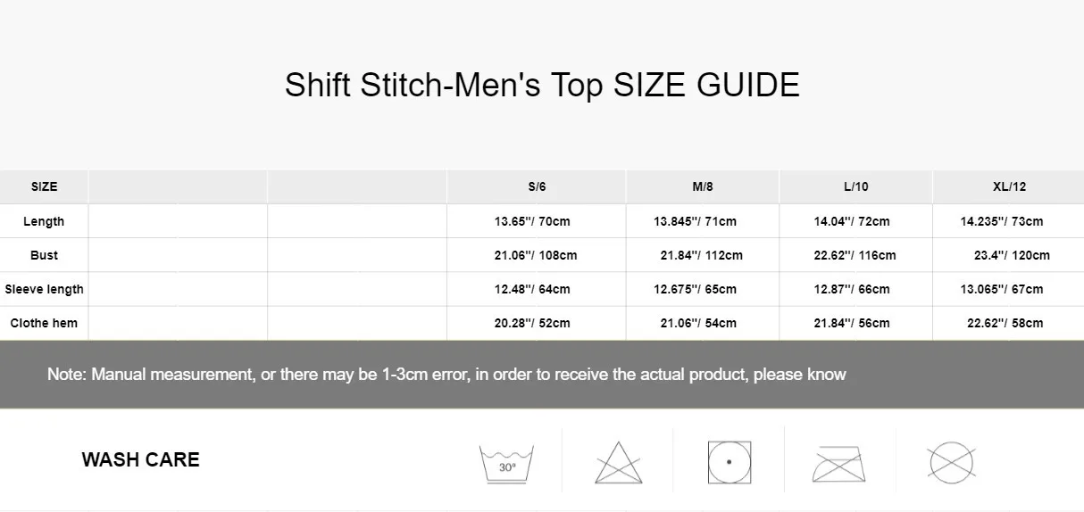Click the 12.675"/ 65cm sleeve length value
The width and height of the screenshot is (1084, 512).
point(695,289)
